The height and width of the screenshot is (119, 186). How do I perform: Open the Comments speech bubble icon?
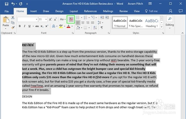pyautogui.click(x=180, y=11)
